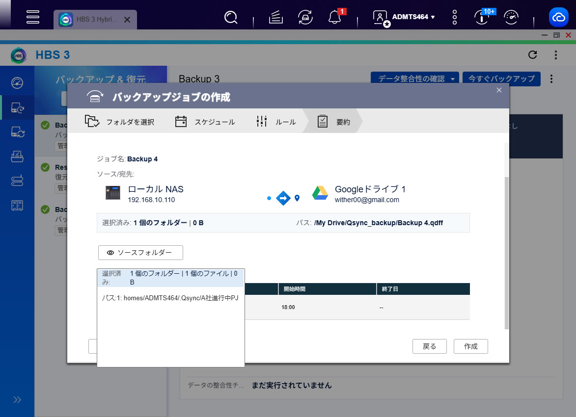Open the background tasks icon

(x=276, y=18)
